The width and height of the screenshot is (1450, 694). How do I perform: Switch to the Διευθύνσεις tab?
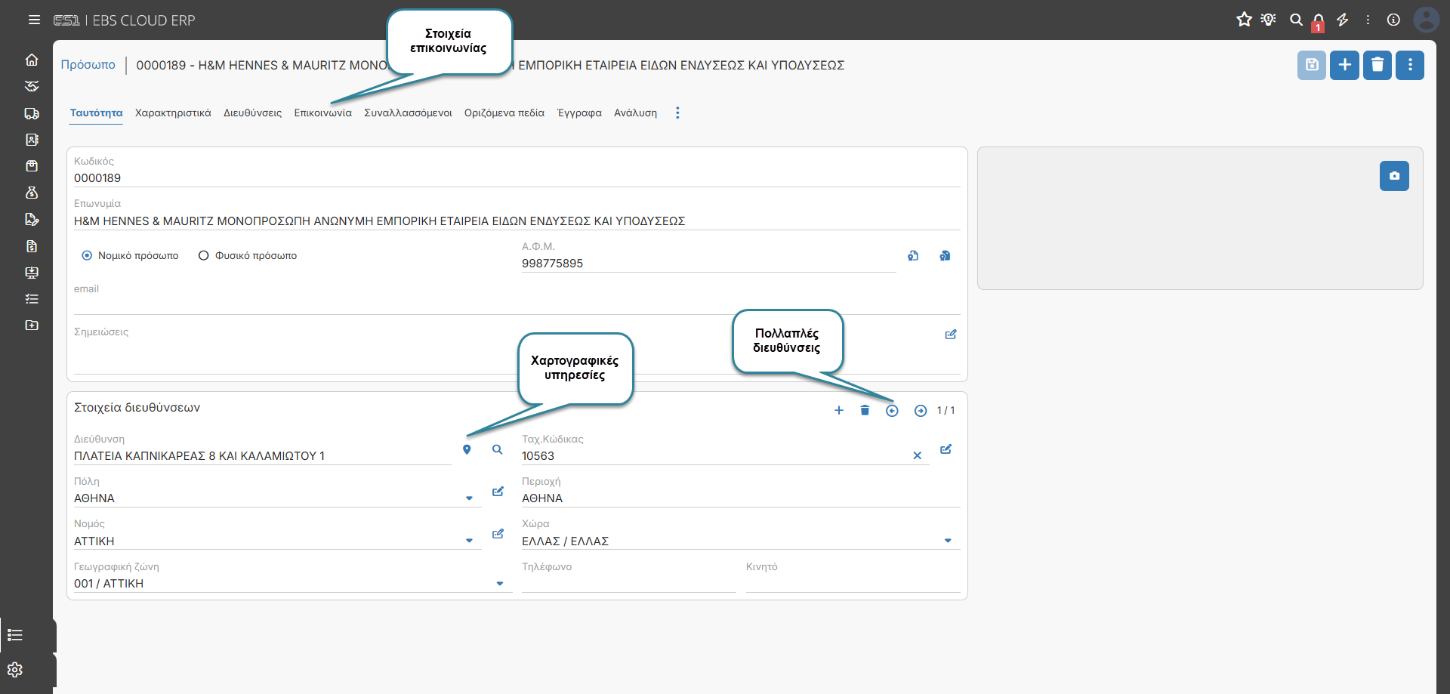(253, 113)
